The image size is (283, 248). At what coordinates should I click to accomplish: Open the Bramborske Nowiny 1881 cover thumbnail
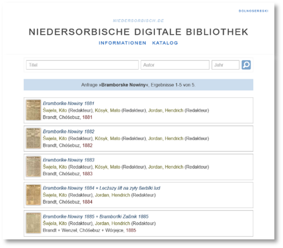click(x=33, y=110)
